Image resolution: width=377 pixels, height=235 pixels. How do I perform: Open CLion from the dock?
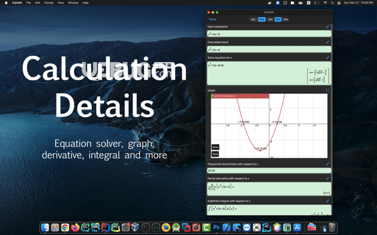click(x=85, y=227)
